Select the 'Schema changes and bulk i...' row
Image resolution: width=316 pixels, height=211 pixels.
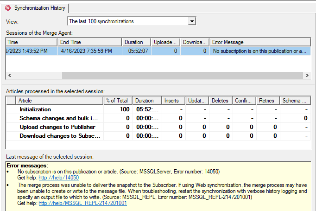pyautogui.click(x=158, y=118)
